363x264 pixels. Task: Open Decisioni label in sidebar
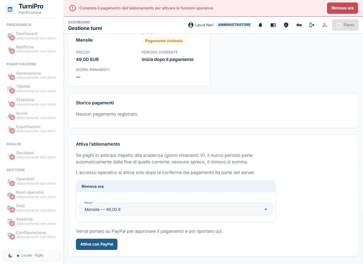coord(25,153)
